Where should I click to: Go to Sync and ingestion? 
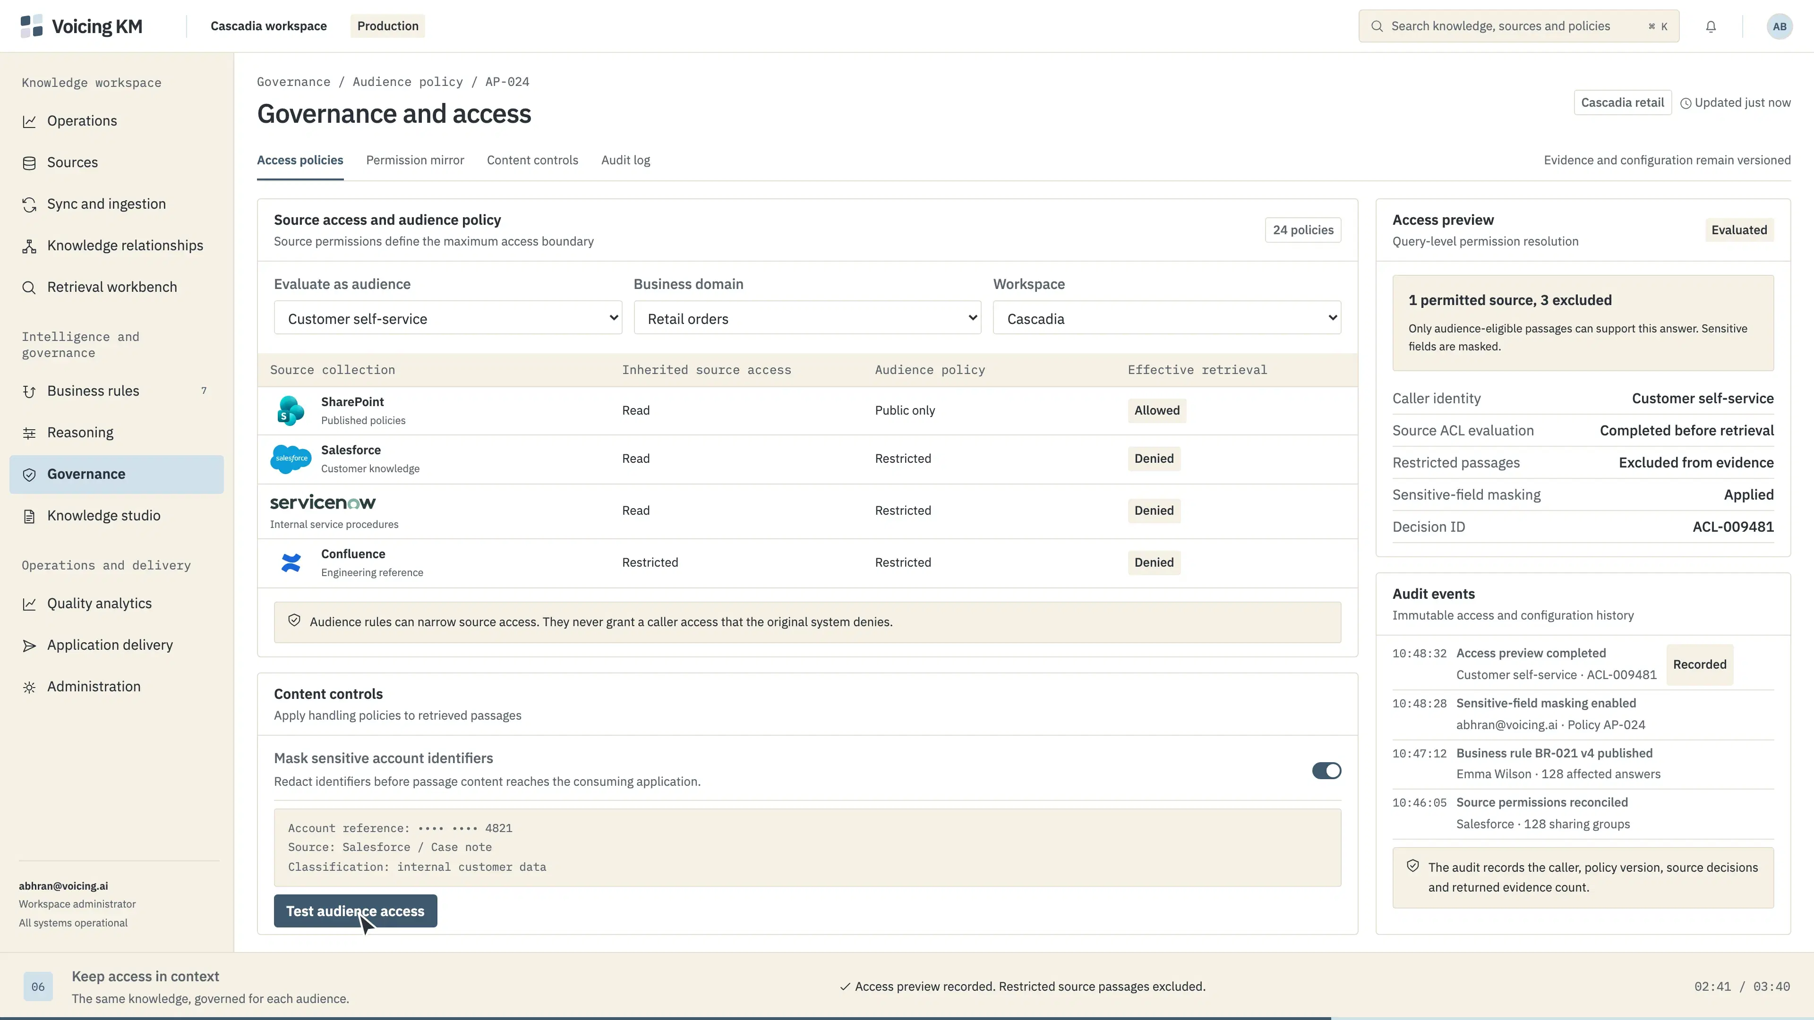(x=116, y=204)
